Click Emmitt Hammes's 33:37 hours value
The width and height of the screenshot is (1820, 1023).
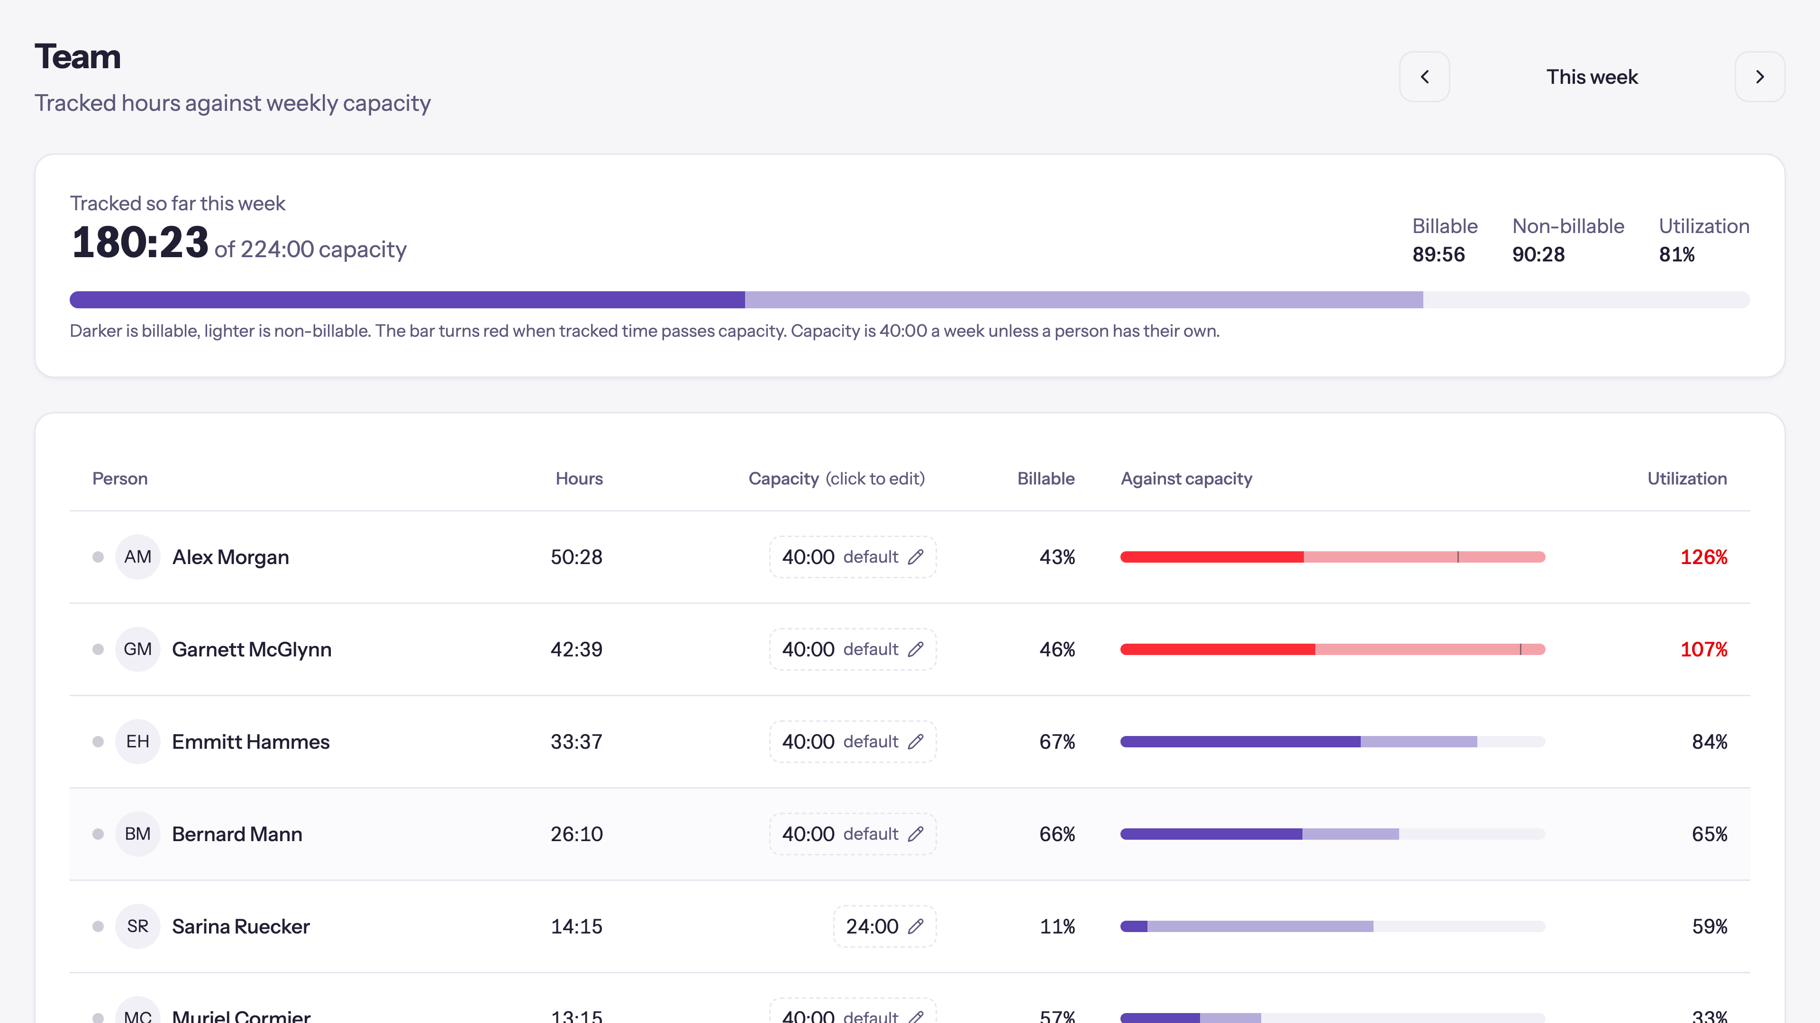[576, 742]
